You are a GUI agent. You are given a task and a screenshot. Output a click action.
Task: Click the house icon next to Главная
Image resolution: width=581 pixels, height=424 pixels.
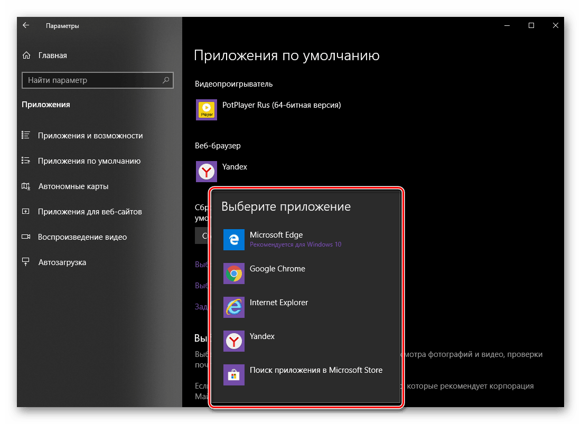(x=26, y=55)
